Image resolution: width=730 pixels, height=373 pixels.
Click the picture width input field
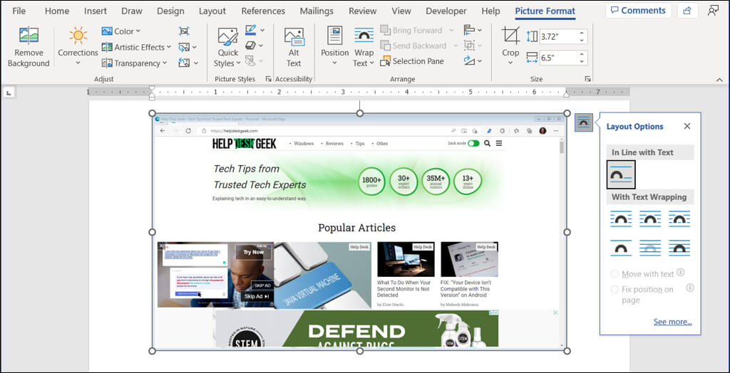click(558, 57)
